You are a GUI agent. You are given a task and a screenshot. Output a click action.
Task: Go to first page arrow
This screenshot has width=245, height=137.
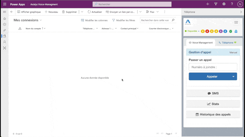coord(157,134)
